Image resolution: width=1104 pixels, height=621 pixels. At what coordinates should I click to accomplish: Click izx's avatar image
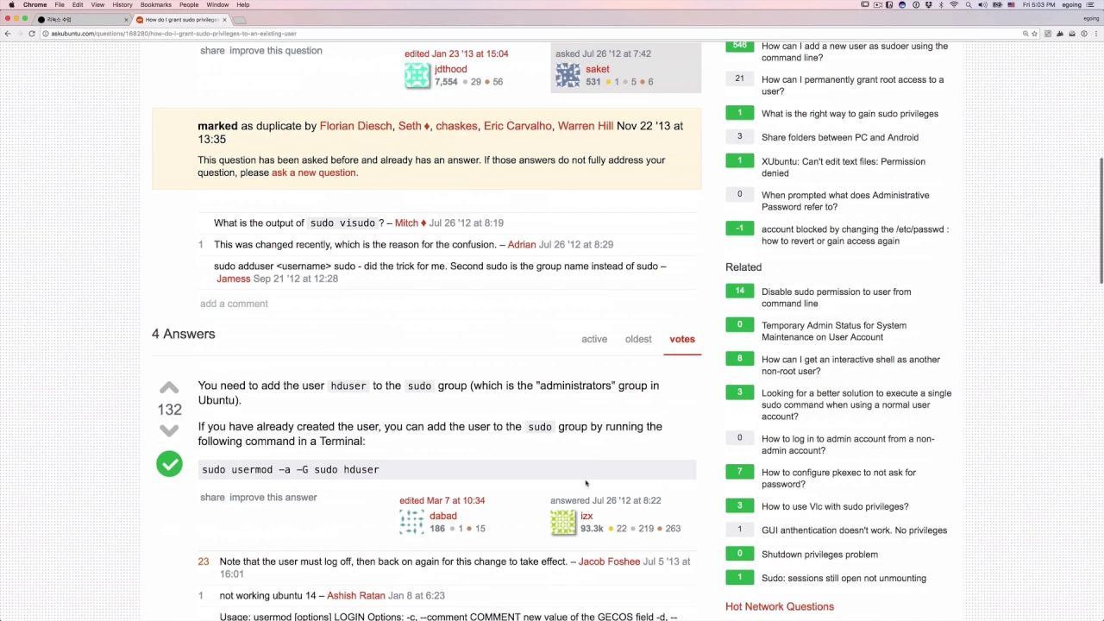[x=563, y=522]
